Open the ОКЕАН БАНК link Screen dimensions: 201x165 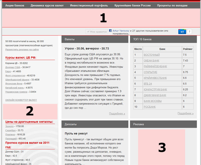click(151, 61)
